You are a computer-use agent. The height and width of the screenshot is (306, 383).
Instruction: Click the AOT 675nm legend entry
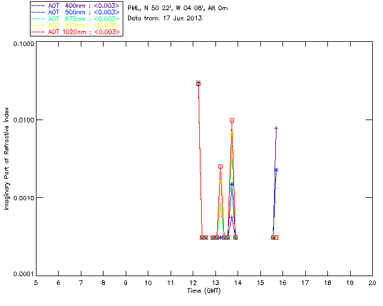point(75,19)
